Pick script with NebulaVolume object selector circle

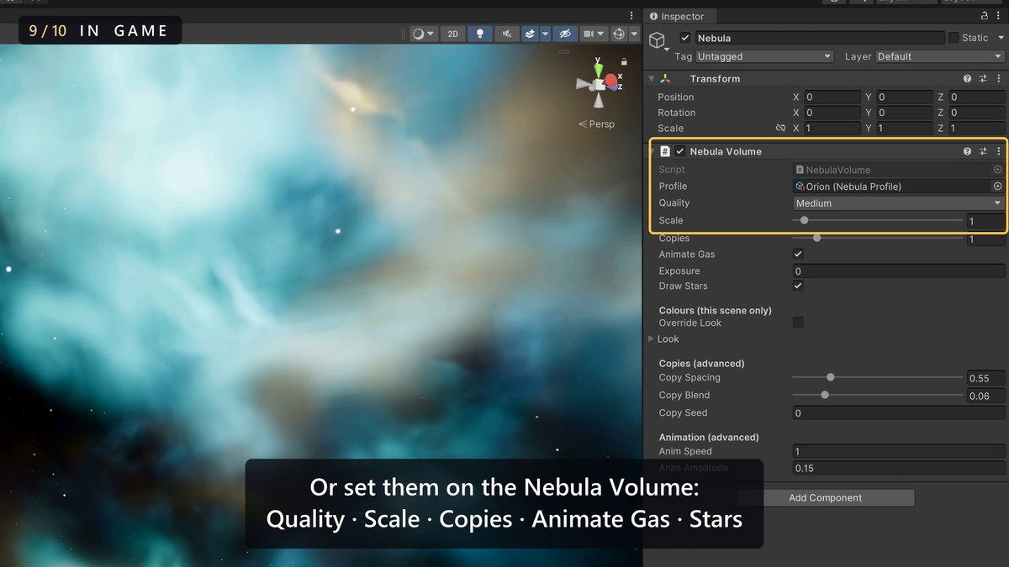(998, 170)
